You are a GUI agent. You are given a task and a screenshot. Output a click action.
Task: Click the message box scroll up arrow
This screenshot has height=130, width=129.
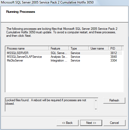pyautogui.click(x=96, y=100)
